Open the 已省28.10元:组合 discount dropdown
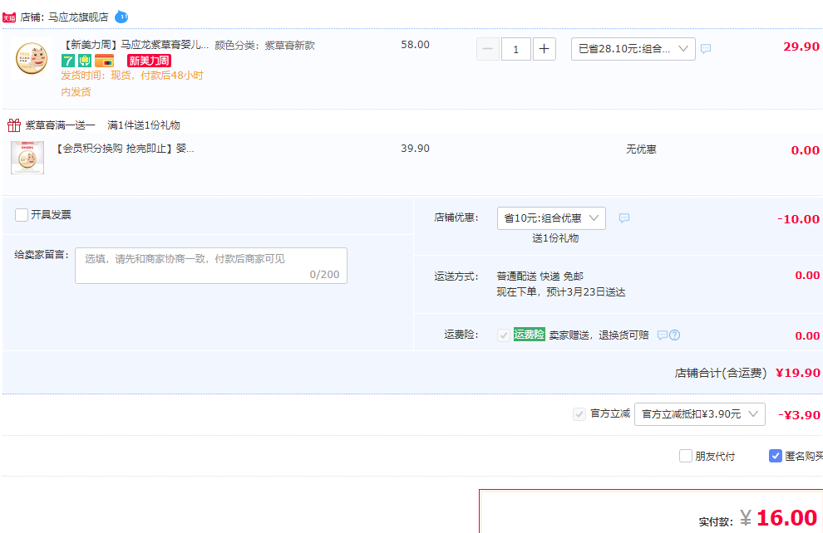Screen dimensions: 823x533 pyautogui.click(x=633, y=49)
